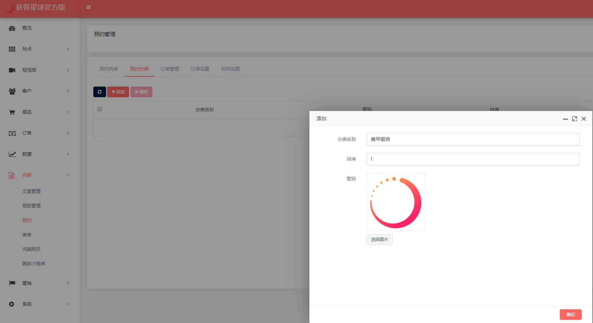
Task: Click the hamburger menu icon in header
Action: point(88,7)
